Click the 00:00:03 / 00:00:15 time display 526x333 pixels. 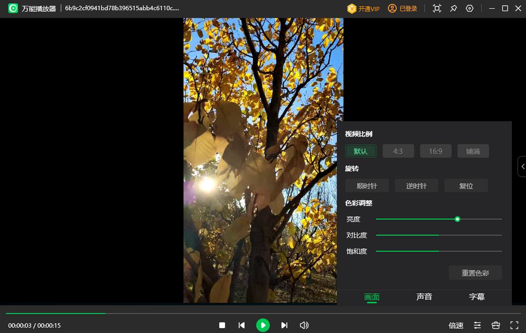click(34, 326)
